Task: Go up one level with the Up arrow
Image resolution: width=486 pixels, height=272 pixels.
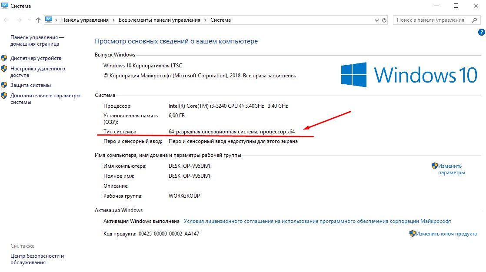Action: coord(38,20)
